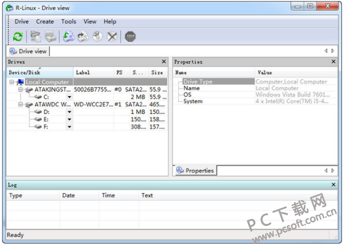Image resolution: width=343 pixels, height=244 pixels.
Task: Close the Log panel
Action: tap(333, 185)
